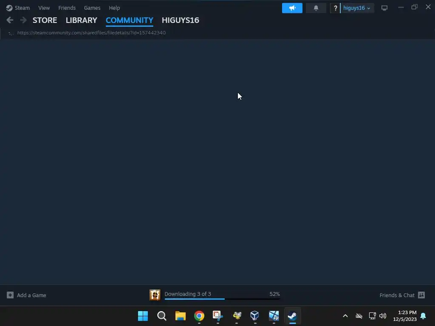Click the OneDrive cloud tray icon
The width and height of the screenshot is (435, 326).
359,316
